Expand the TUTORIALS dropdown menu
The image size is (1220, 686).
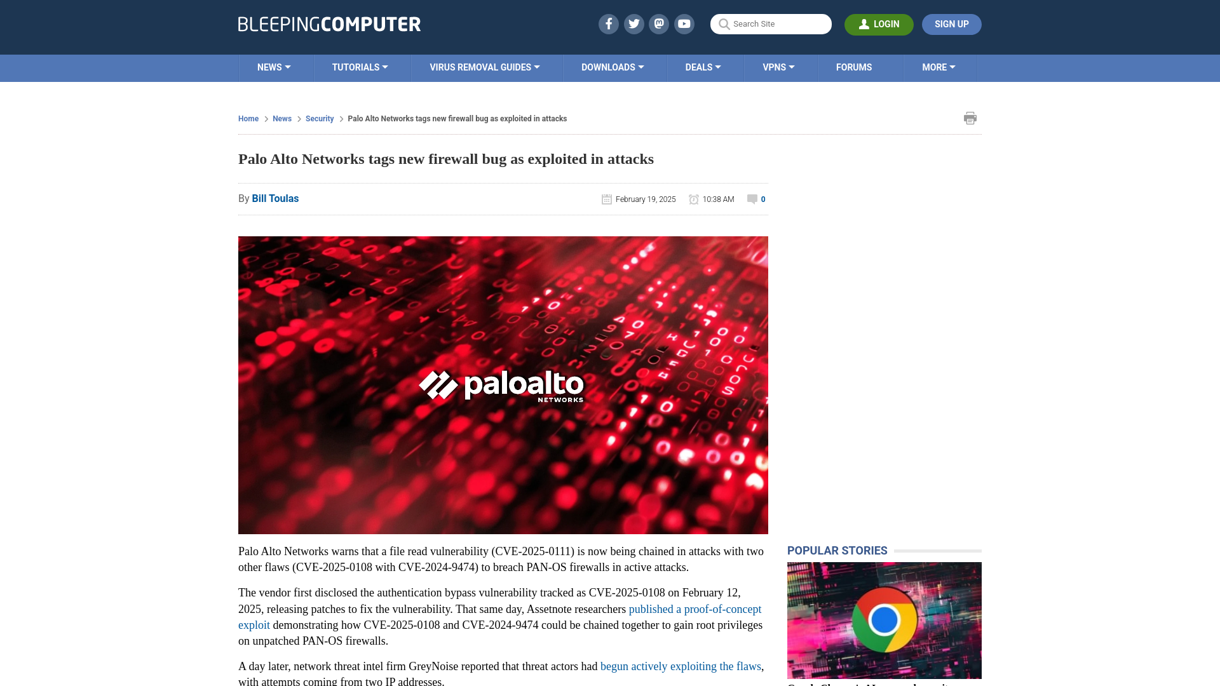click(x=360, y=68)
